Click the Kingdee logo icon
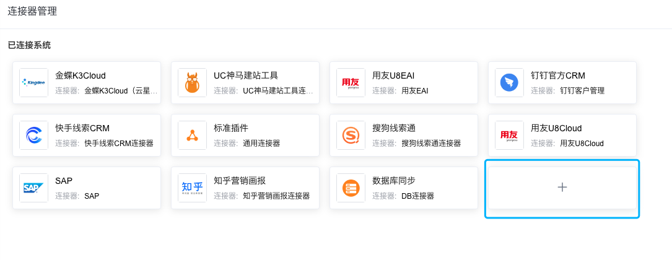The width and height of the screenshot is (672, 260). pyautogui.click(x=34, y=83)
